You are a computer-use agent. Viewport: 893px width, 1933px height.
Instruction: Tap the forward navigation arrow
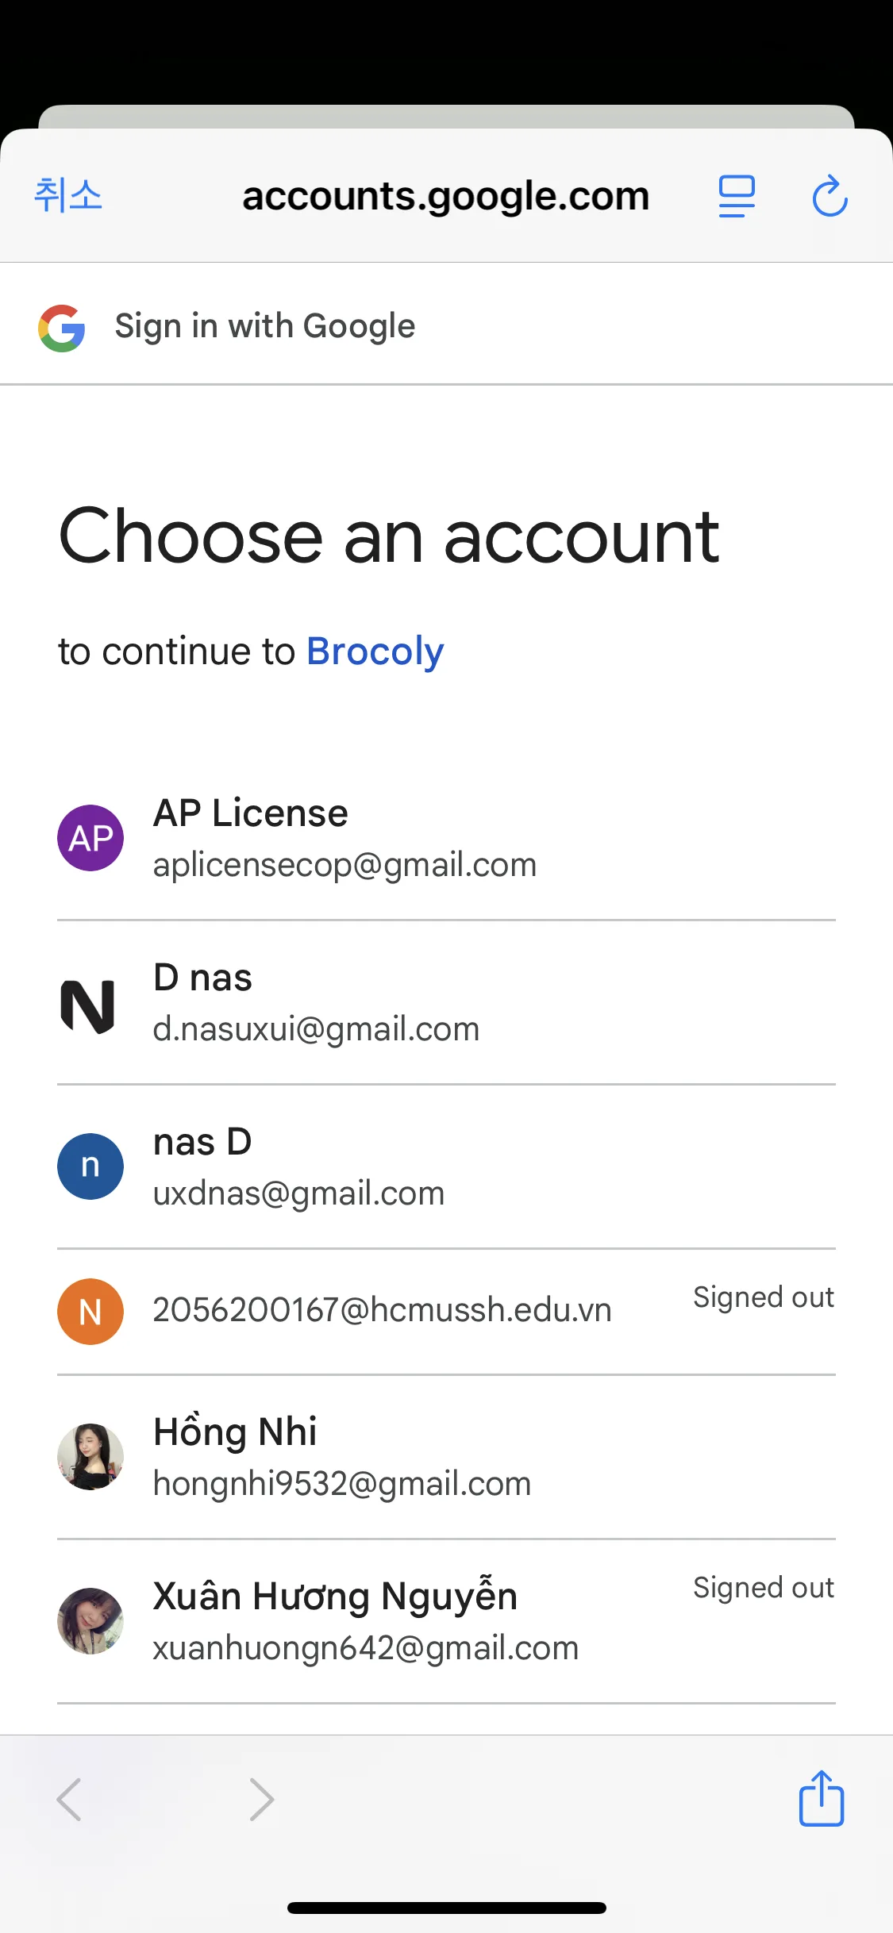261,1799
